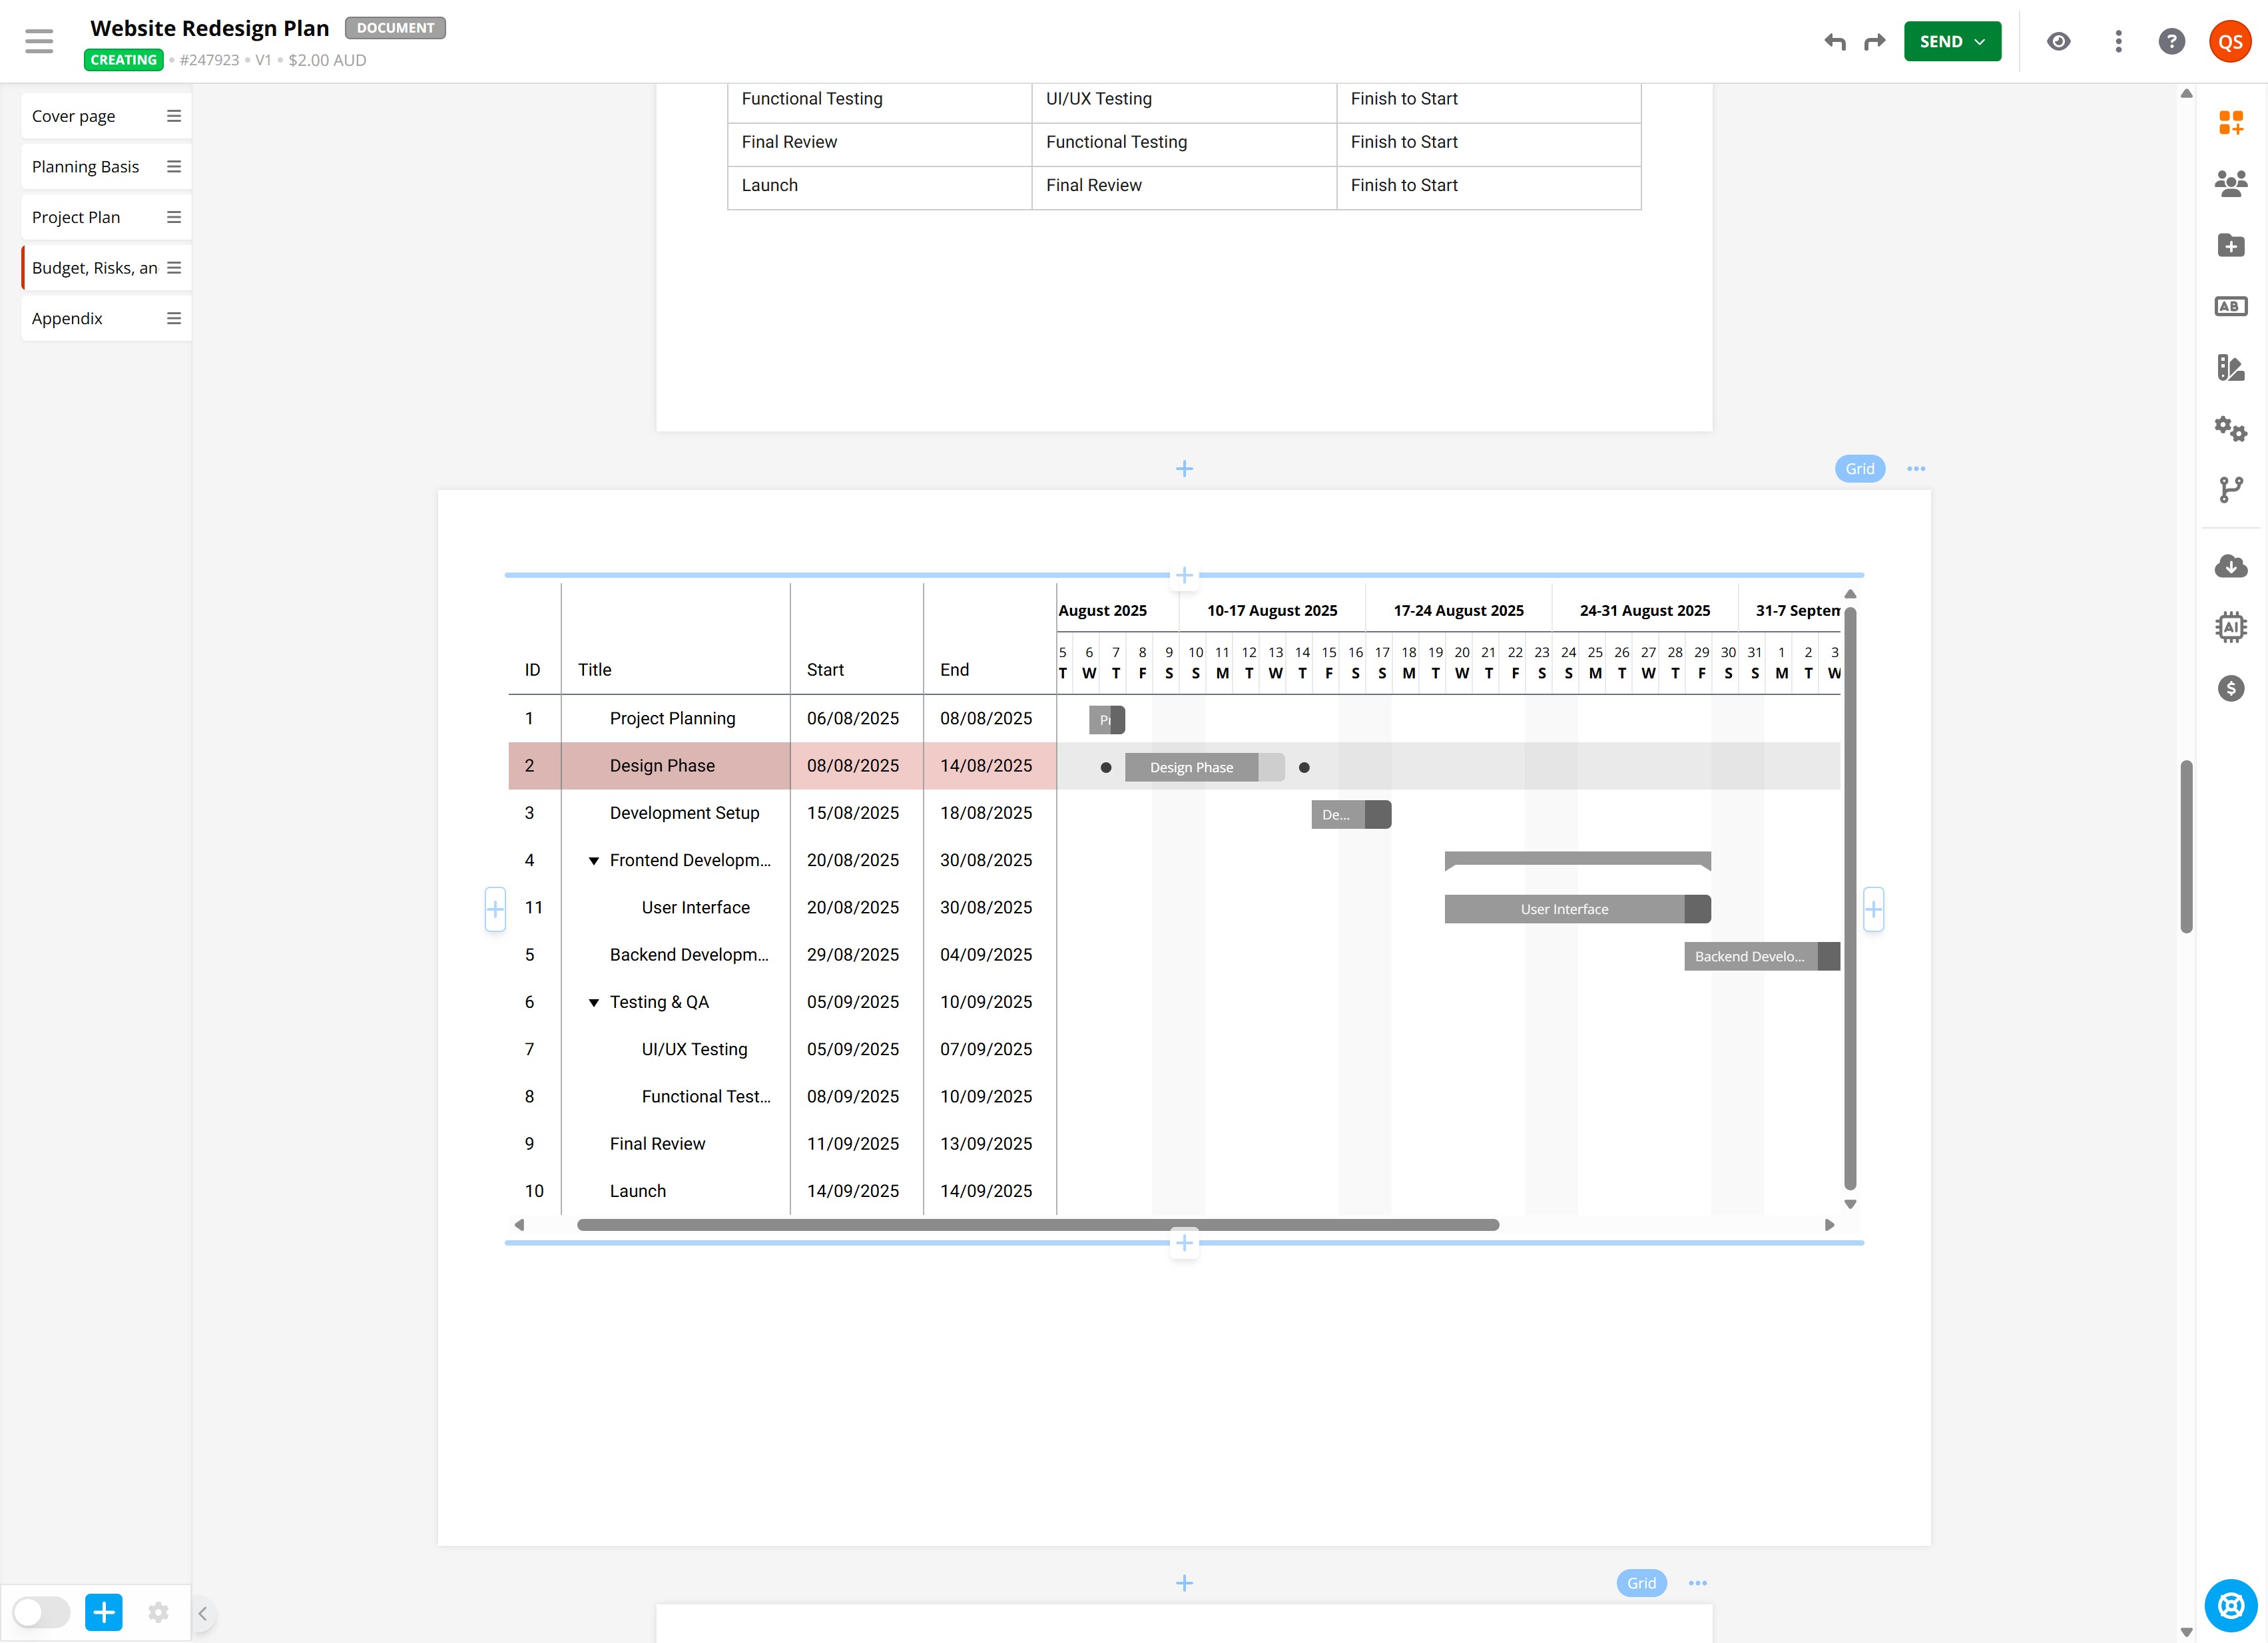The width and height of the screenshot is (2268, 1643).
Task: Collapse the Frontend Development task group
Action: tap(593, 861)
